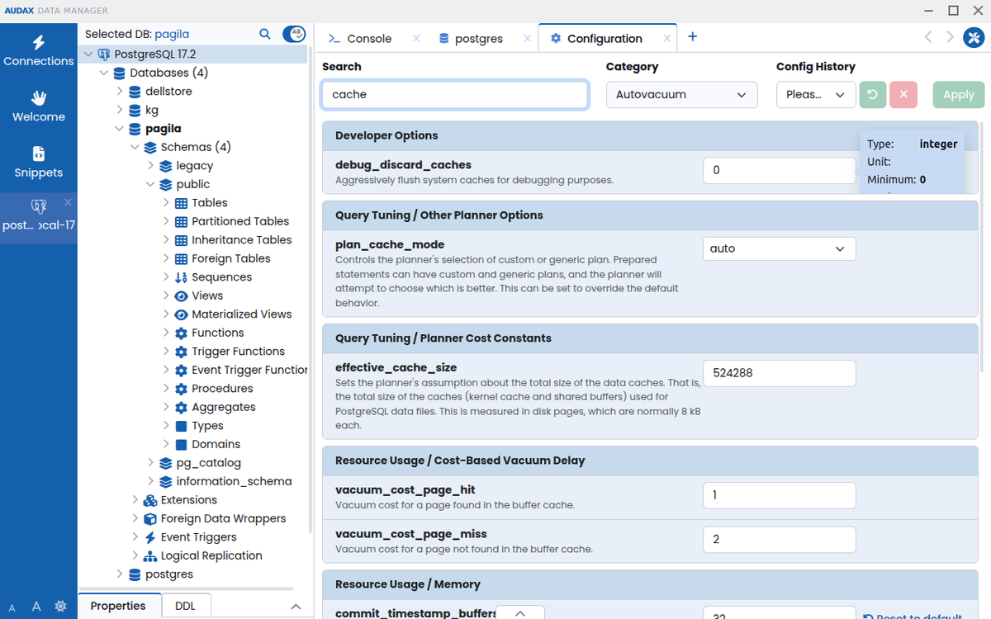Click the Search field containing cache
This screenshot has height=619, width=991.
pos(455,95)
